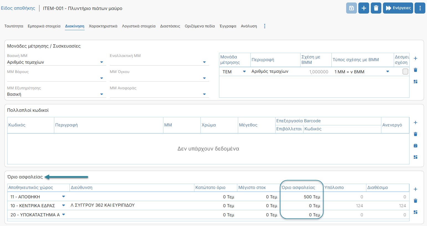Screen dimensions: 427x226
Task: Add a row to units of measure grid
Action: tap(415, 58)
